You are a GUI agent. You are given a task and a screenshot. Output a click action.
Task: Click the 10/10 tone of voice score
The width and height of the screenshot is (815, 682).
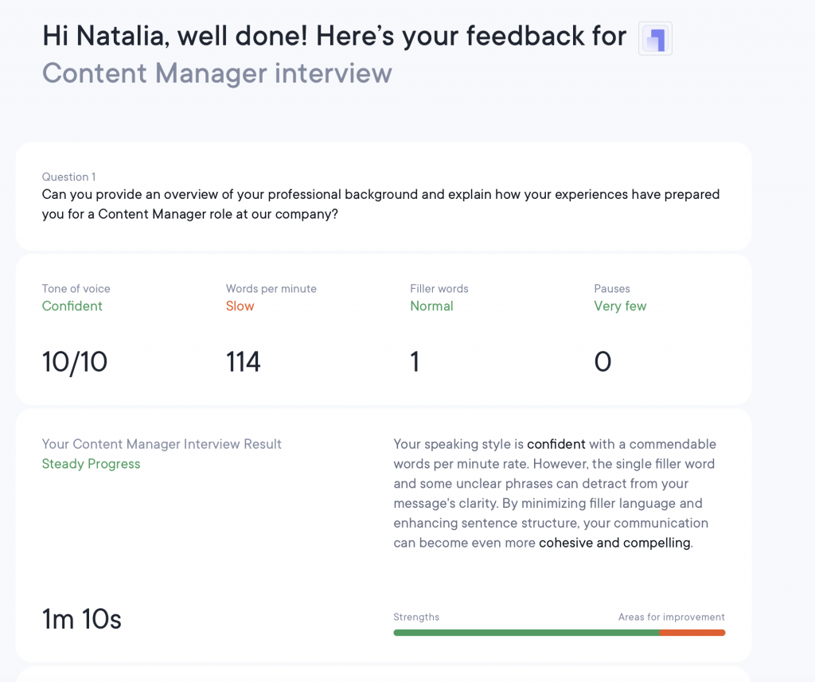75,361
